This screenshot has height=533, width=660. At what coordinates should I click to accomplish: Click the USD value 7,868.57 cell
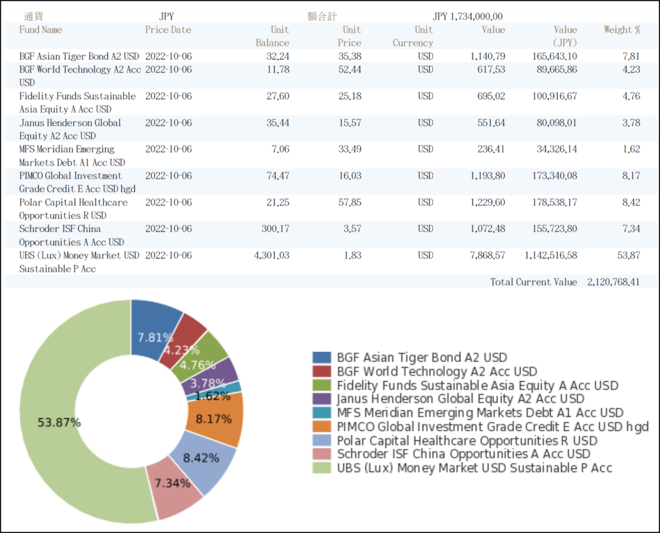[x=487, y=256]
